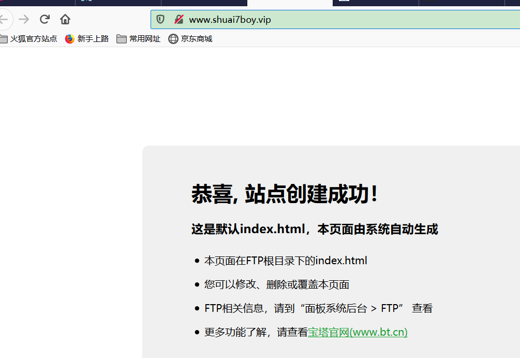Go forward using the arrow button
This screenshot has width=520, height=358.
(24, 19)
